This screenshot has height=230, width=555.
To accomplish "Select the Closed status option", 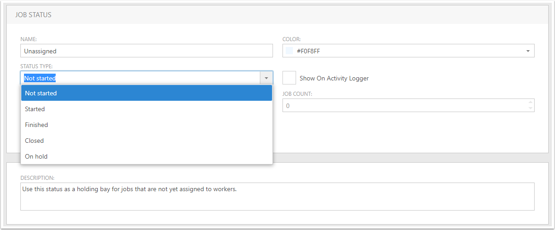I will tap(147, 141).
